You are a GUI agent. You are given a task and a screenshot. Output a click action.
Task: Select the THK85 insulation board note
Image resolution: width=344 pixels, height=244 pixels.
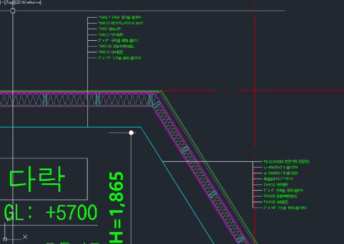280,196
